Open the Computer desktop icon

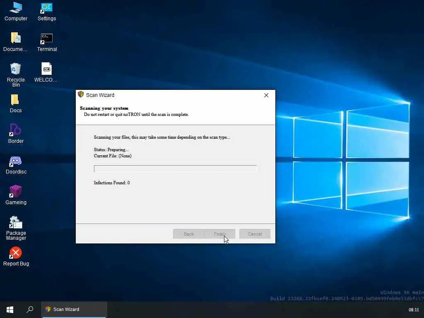tap(16, 11)
